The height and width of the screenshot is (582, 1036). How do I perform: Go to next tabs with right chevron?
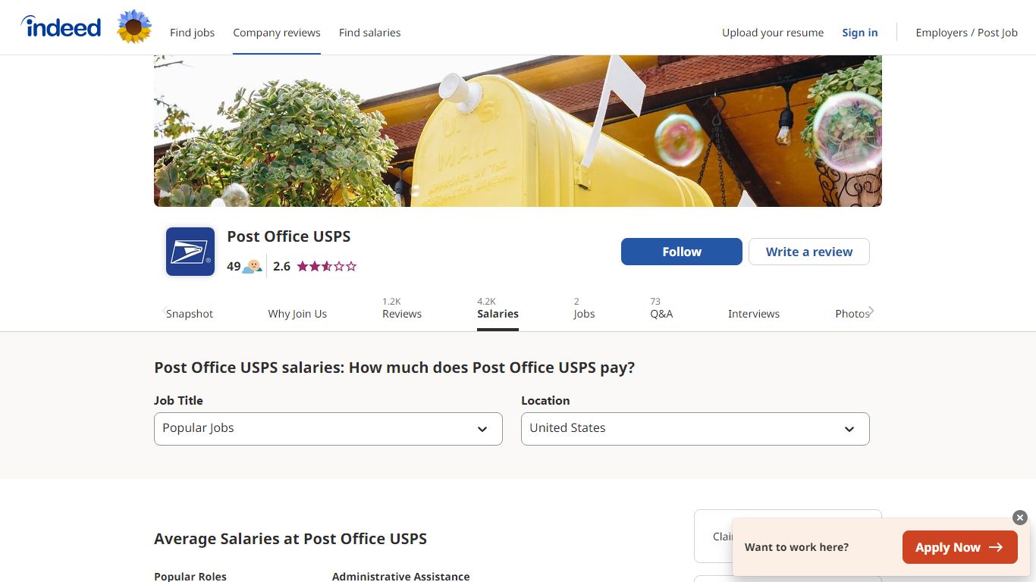click(x=871, y=311)
